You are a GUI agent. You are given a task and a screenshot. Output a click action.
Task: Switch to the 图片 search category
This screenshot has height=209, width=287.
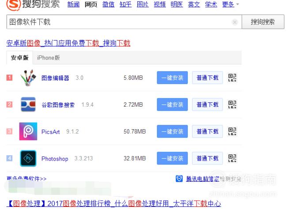pos(143,4)
